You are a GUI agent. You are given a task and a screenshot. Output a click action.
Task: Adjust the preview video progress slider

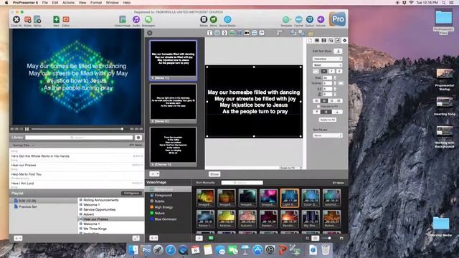[77, 129]
